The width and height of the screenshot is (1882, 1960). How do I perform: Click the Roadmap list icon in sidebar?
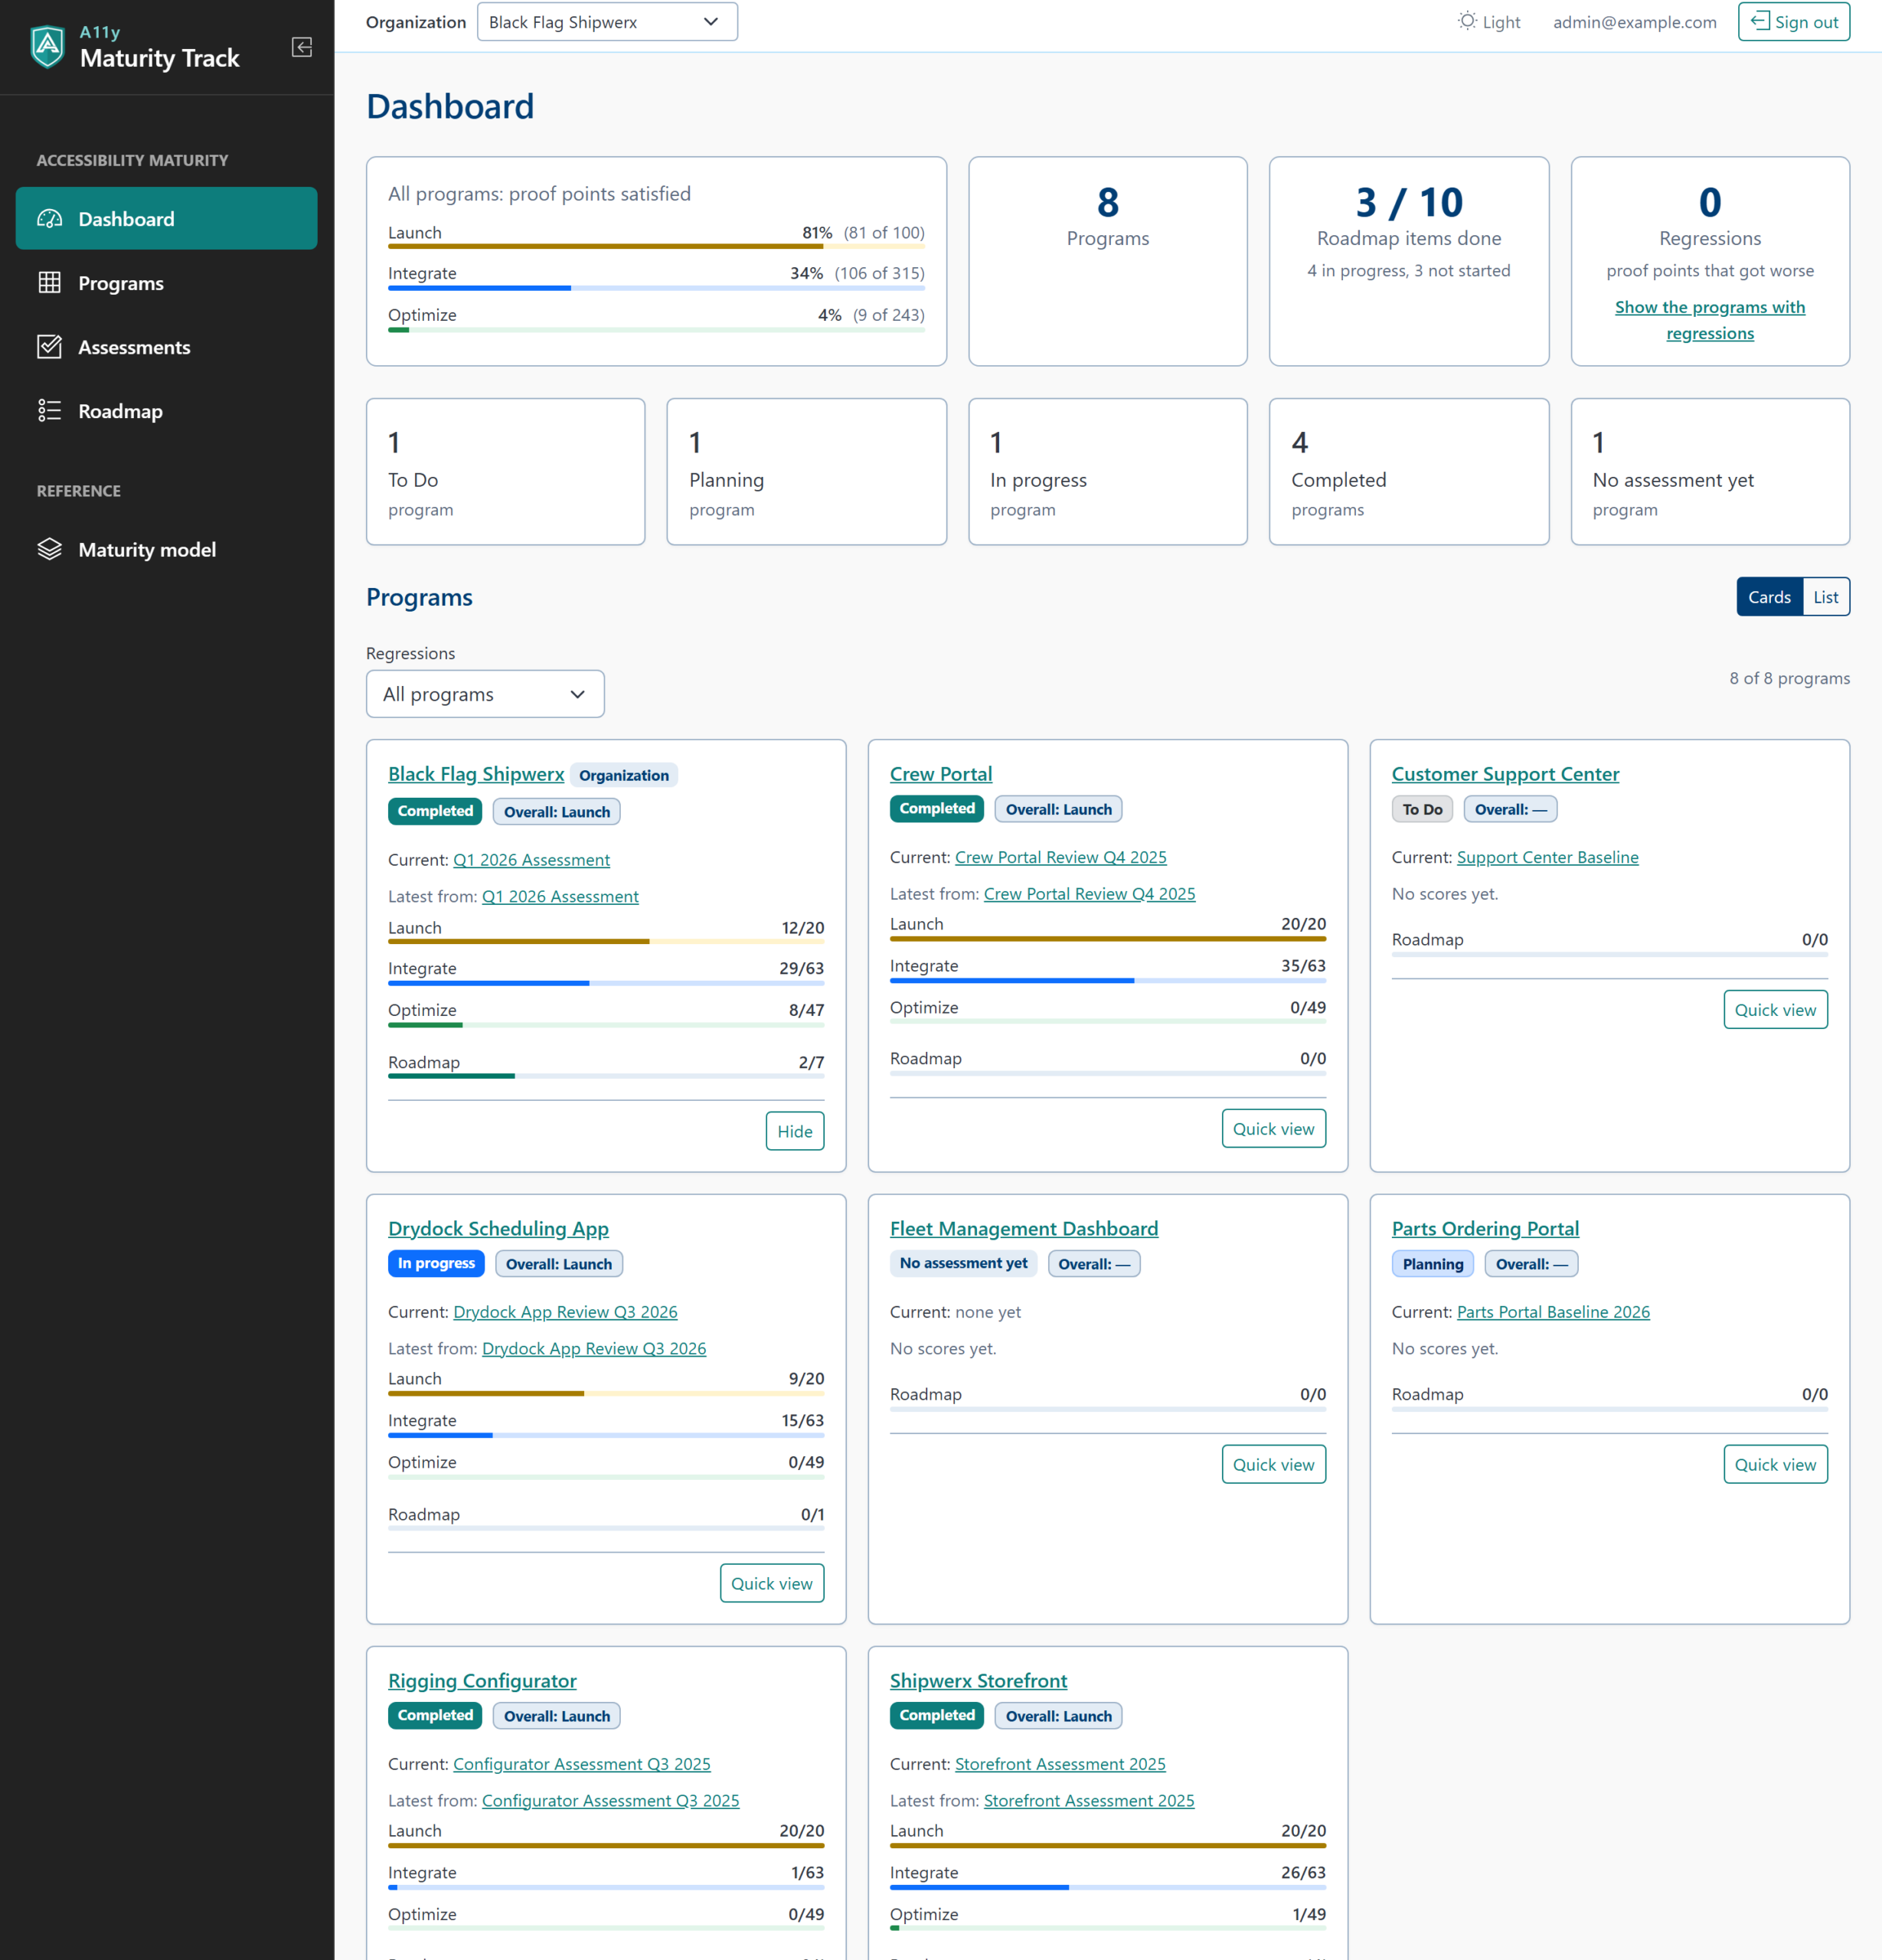click(x=50, y=410)
